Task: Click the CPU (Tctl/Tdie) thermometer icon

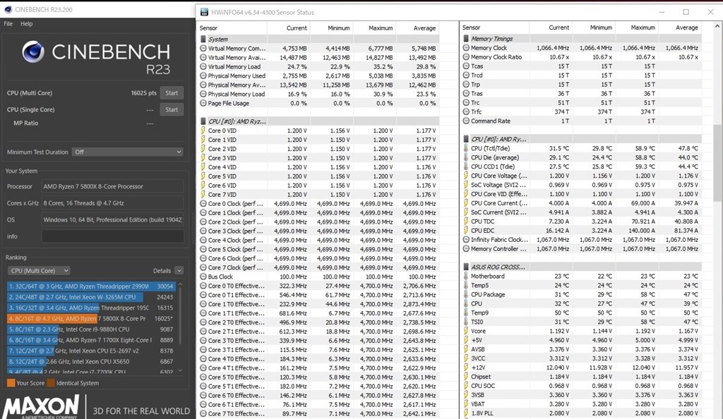Action: [x=466, y=148]
